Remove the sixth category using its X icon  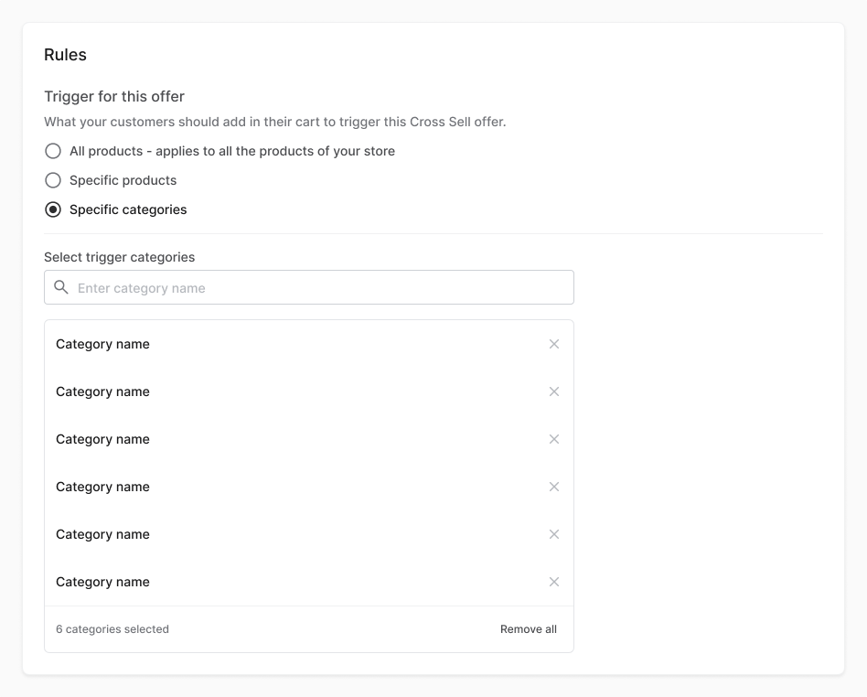[x=554, y=582]
